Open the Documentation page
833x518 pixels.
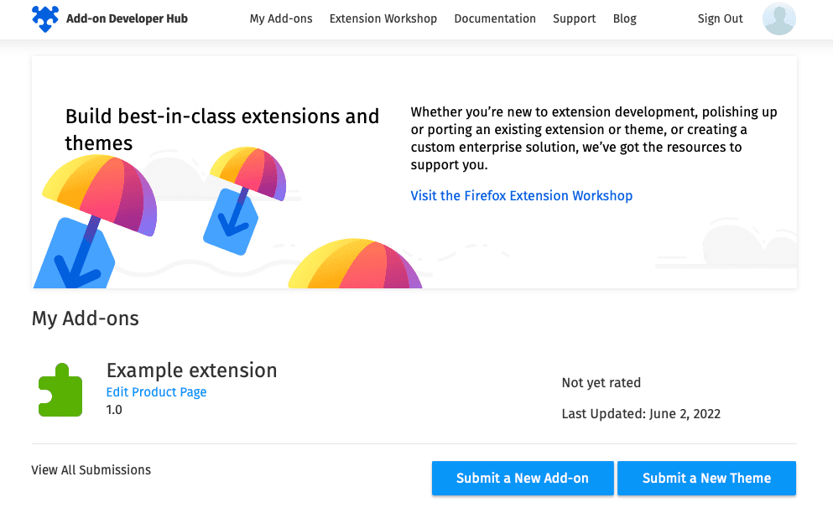coord(495,18)
